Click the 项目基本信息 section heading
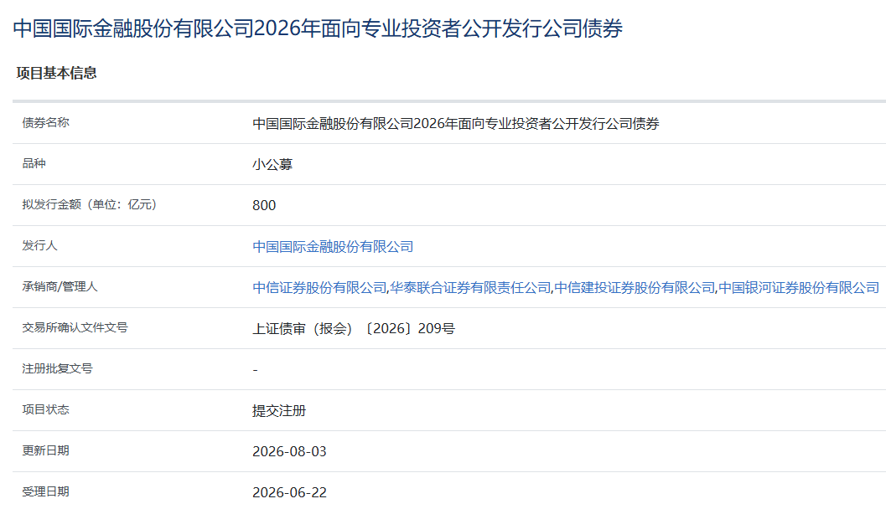This screenshot has width=886, height=509. (x=56, y=73)
